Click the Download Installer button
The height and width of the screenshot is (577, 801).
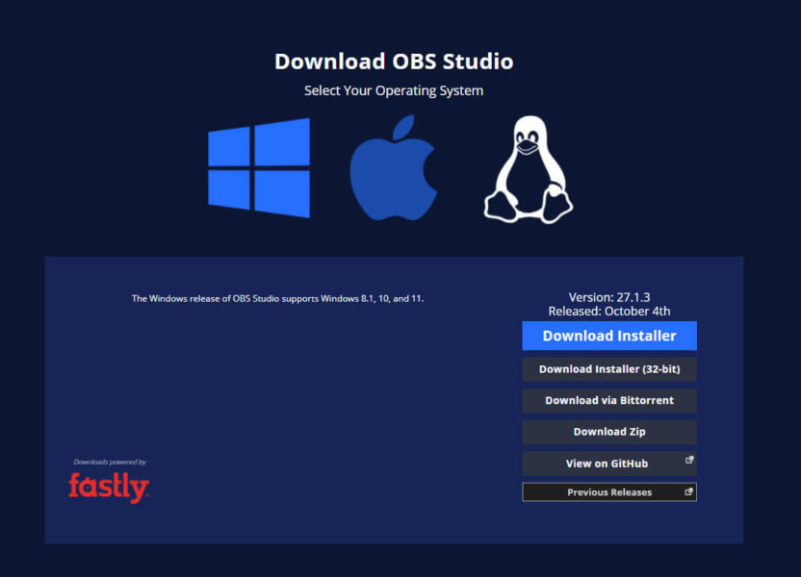(x=608, y=336)
